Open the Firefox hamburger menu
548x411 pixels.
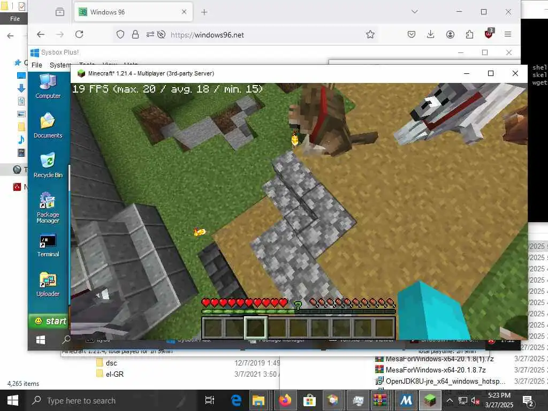point(508,34)
